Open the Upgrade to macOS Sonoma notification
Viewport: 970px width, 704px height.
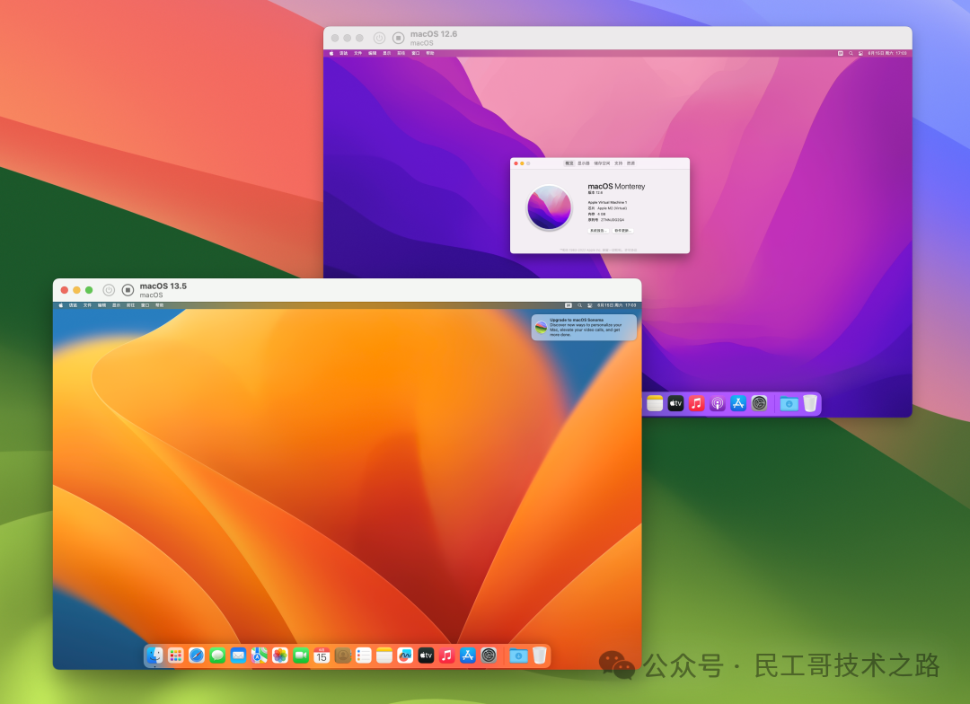(x=584, y=327)
